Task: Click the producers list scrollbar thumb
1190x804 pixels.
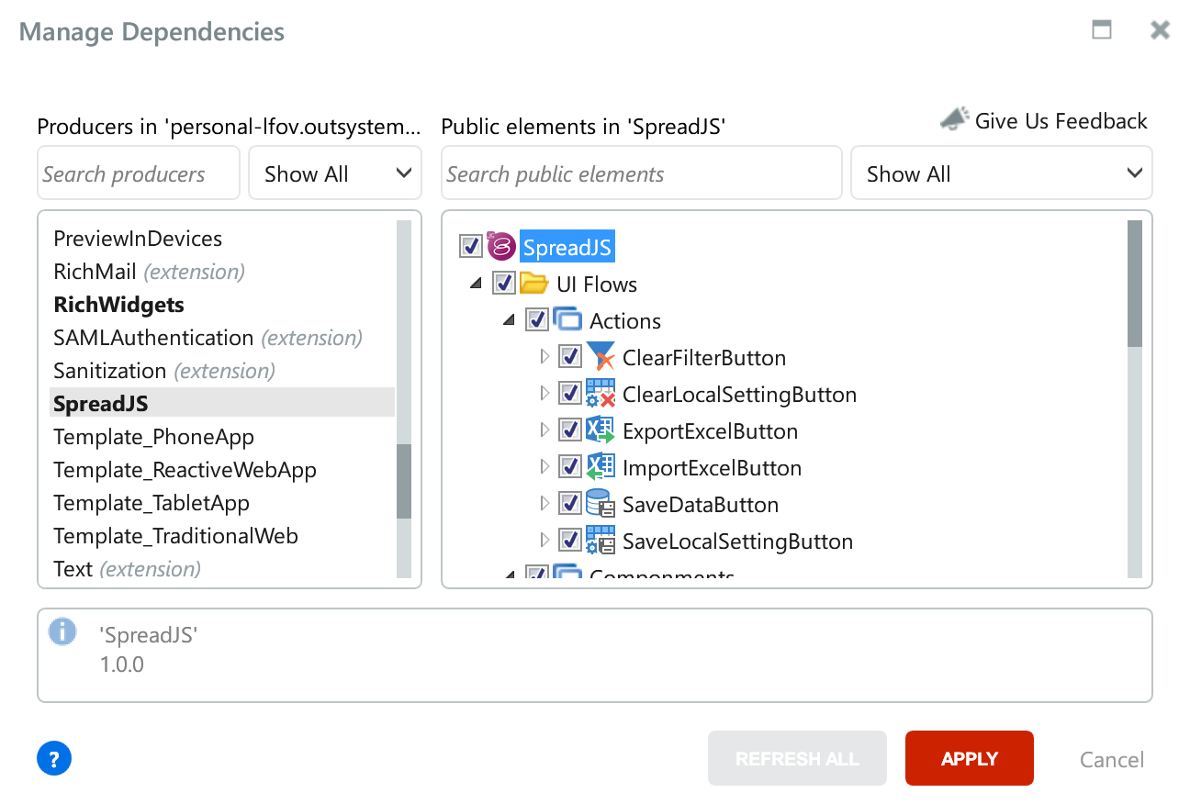Action: point(404,482)
